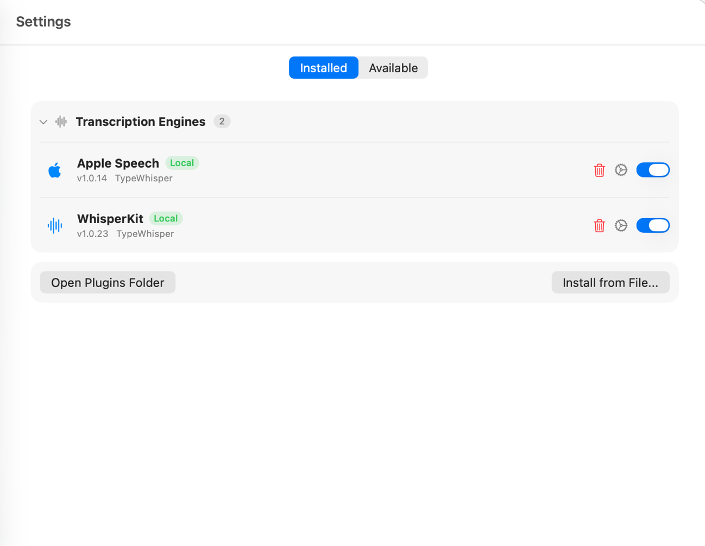705x546 pixels.
Task: Choose Install from File...
Action: [x=610, y=283]
